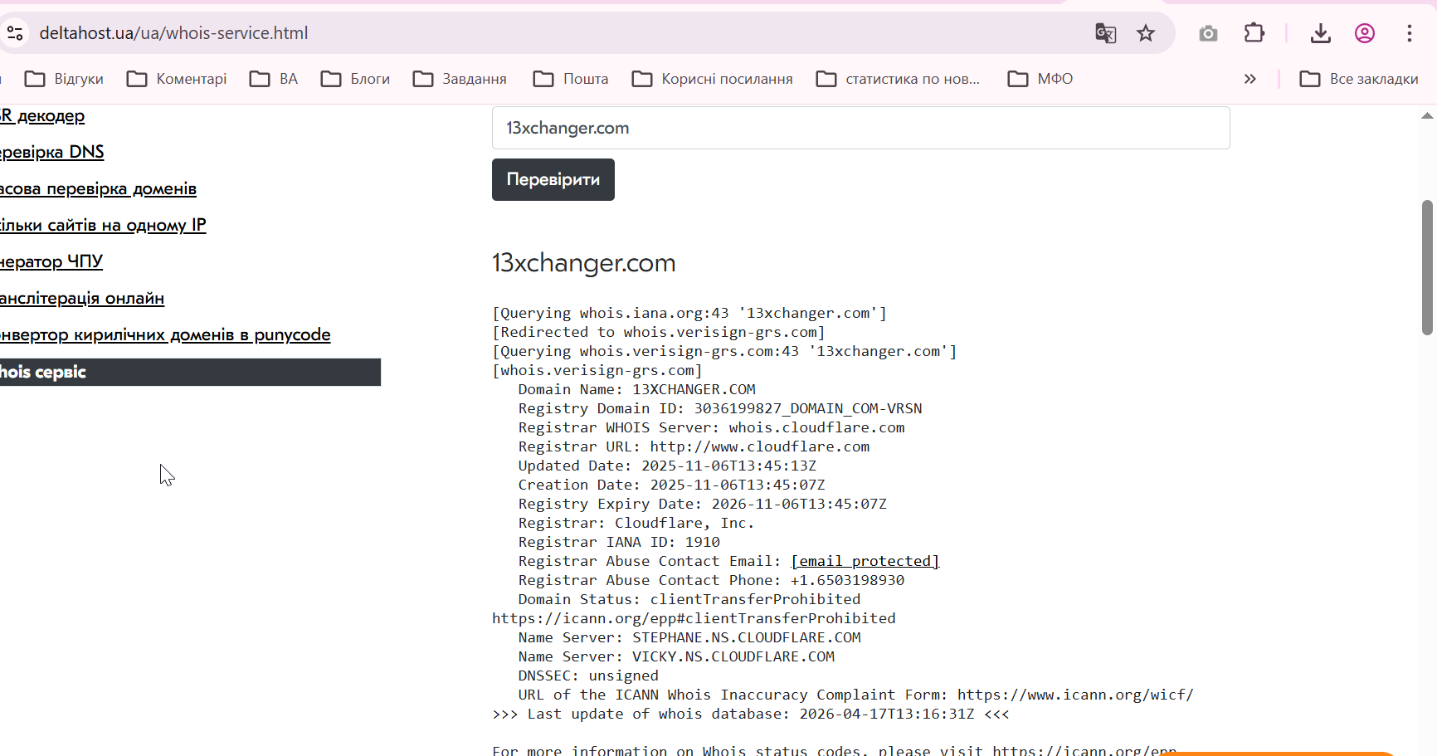1437x756 pixels.
Task: Click the VICKY.NS.CLOUDFLARE.COM name server line
Action: [x=676, y=656]
